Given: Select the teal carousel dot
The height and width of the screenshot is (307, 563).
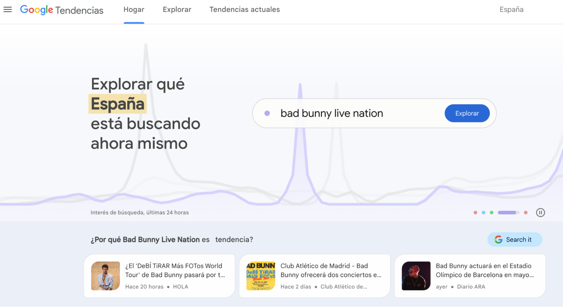Looking at the screenshot, I should pos(483,213).
